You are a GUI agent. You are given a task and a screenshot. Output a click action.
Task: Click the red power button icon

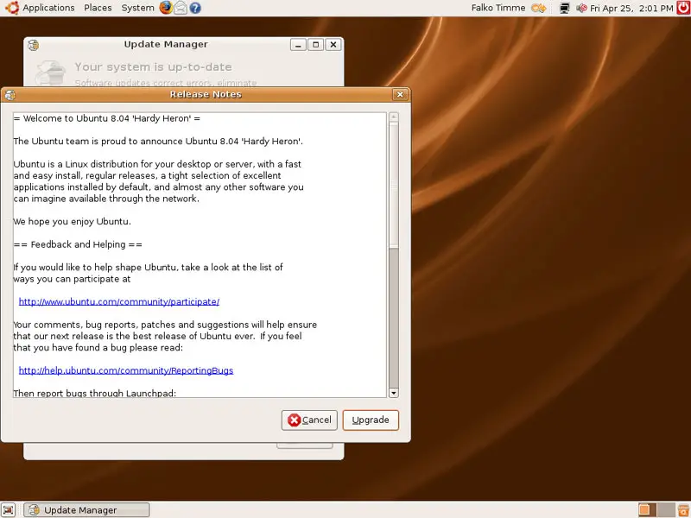click(x=683, y=8)
